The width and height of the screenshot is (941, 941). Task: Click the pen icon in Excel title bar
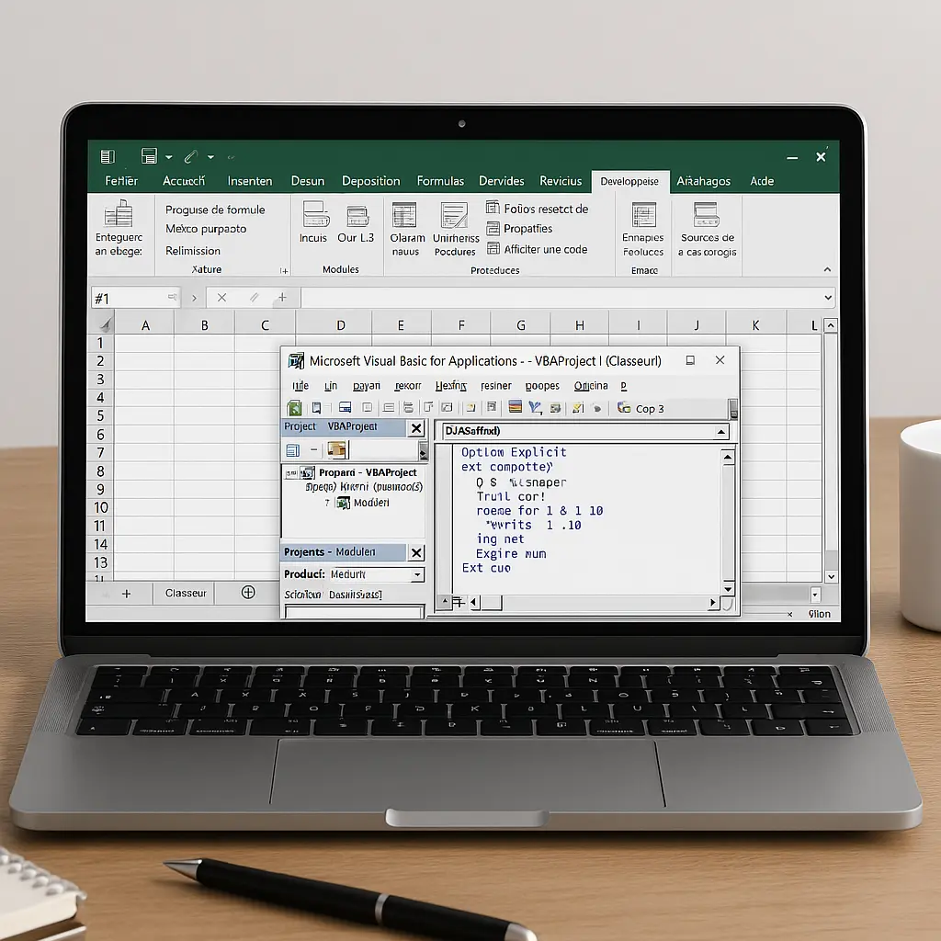[191, 156]
